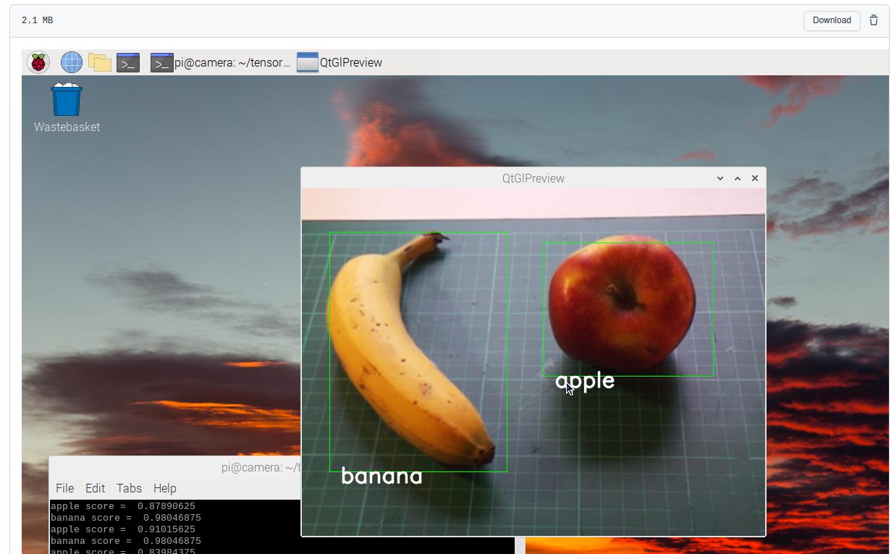Open the Wastebasket on the desktop
894x554 pixels.
click(x=67, y=100)
